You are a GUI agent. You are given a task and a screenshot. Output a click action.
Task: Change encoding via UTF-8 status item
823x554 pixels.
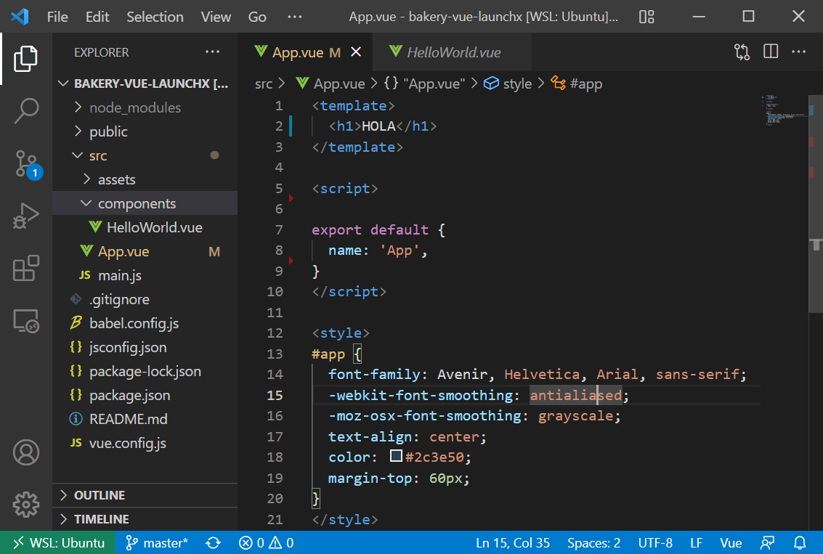(x=655, y=543)
